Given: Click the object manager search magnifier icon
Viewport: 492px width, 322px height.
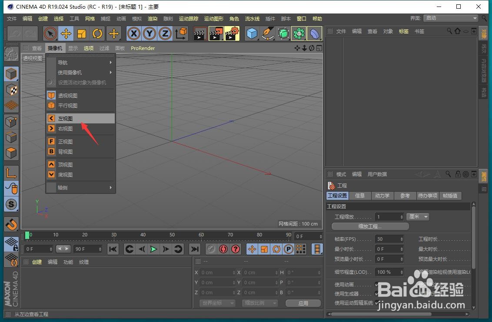Looking at the screenshot, I should click(x=449, y=31).
